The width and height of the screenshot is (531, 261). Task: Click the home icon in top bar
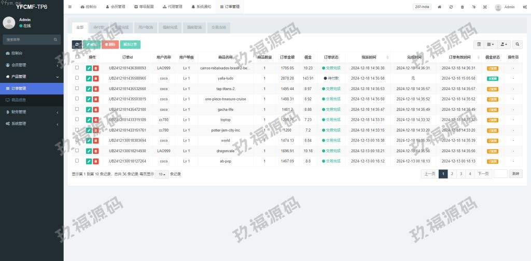(440, 7)
